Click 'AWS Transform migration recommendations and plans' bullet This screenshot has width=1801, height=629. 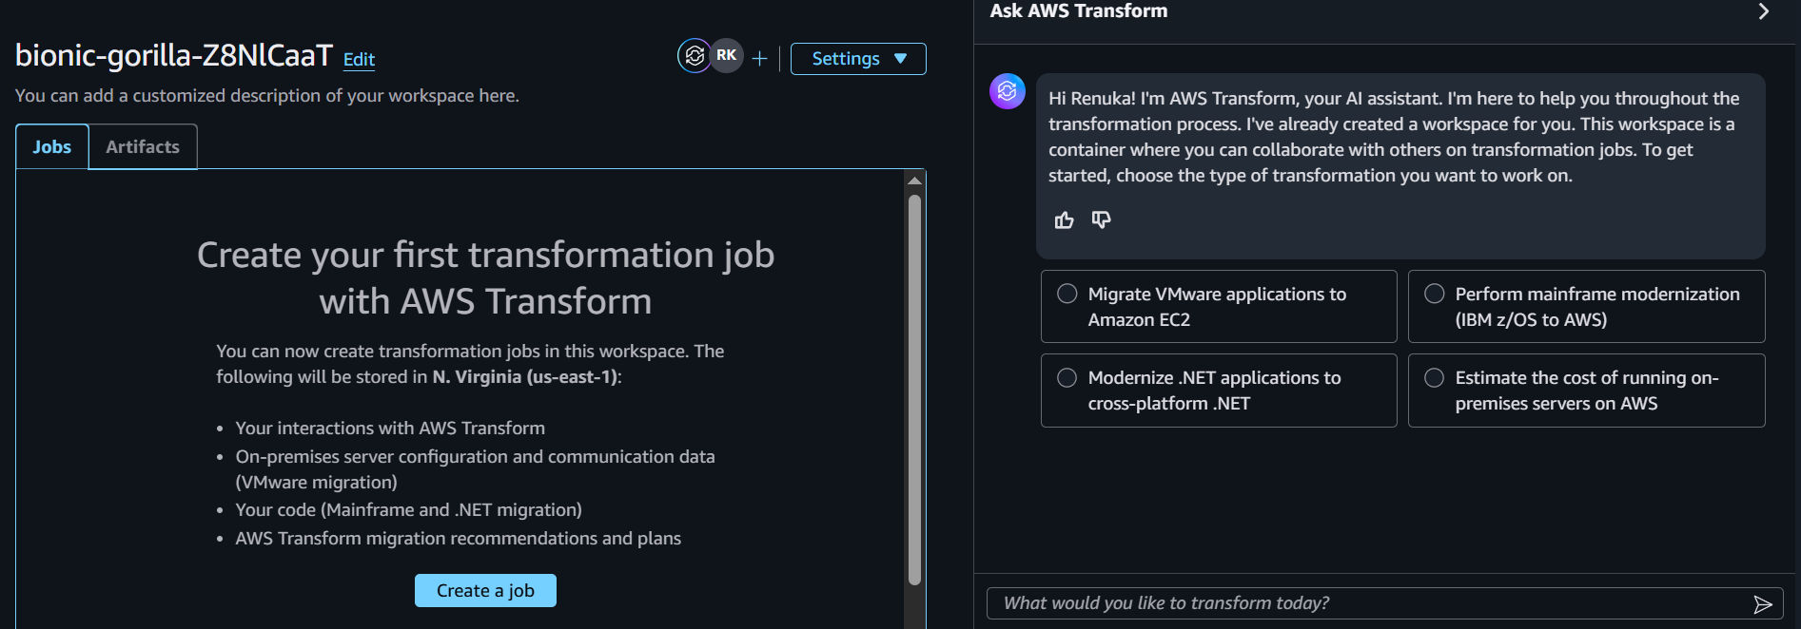(459, 539)
